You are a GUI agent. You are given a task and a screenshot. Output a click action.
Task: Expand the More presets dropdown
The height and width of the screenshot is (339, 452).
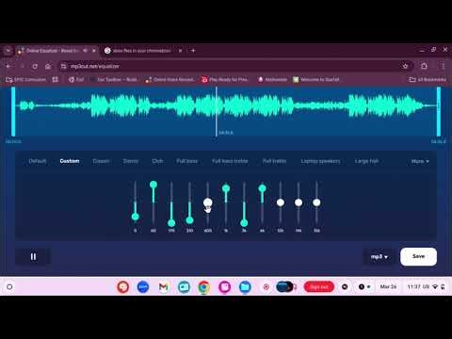[x=420, y=161]
